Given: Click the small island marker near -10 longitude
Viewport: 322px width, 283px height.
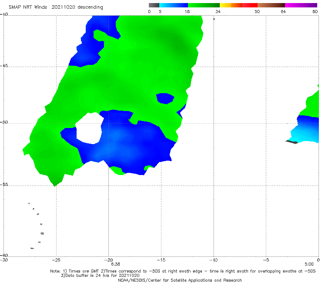Looking at the screenshot, I should click(214, 19).
